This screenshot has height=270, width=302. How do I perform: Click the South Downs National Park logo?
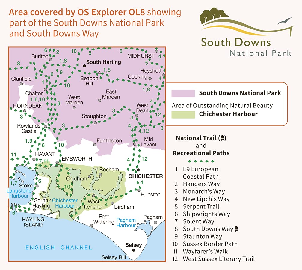point(246,33)
